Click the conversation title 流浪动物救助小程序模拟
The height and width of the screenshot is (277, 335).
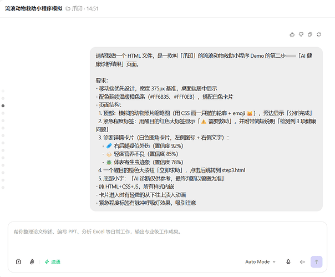coord(34,8)
